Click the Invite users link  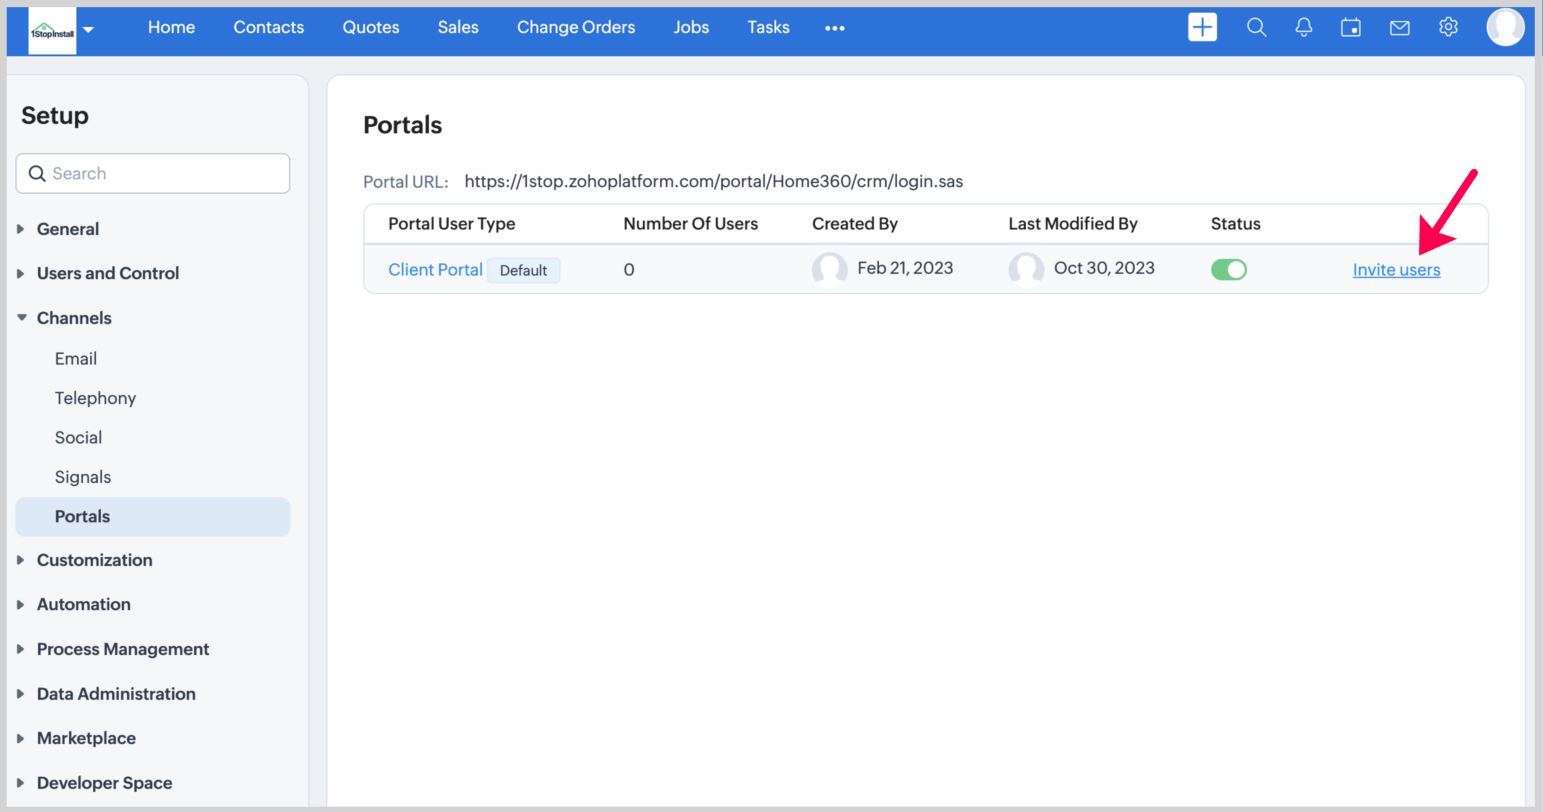(x=1395, y=270)
